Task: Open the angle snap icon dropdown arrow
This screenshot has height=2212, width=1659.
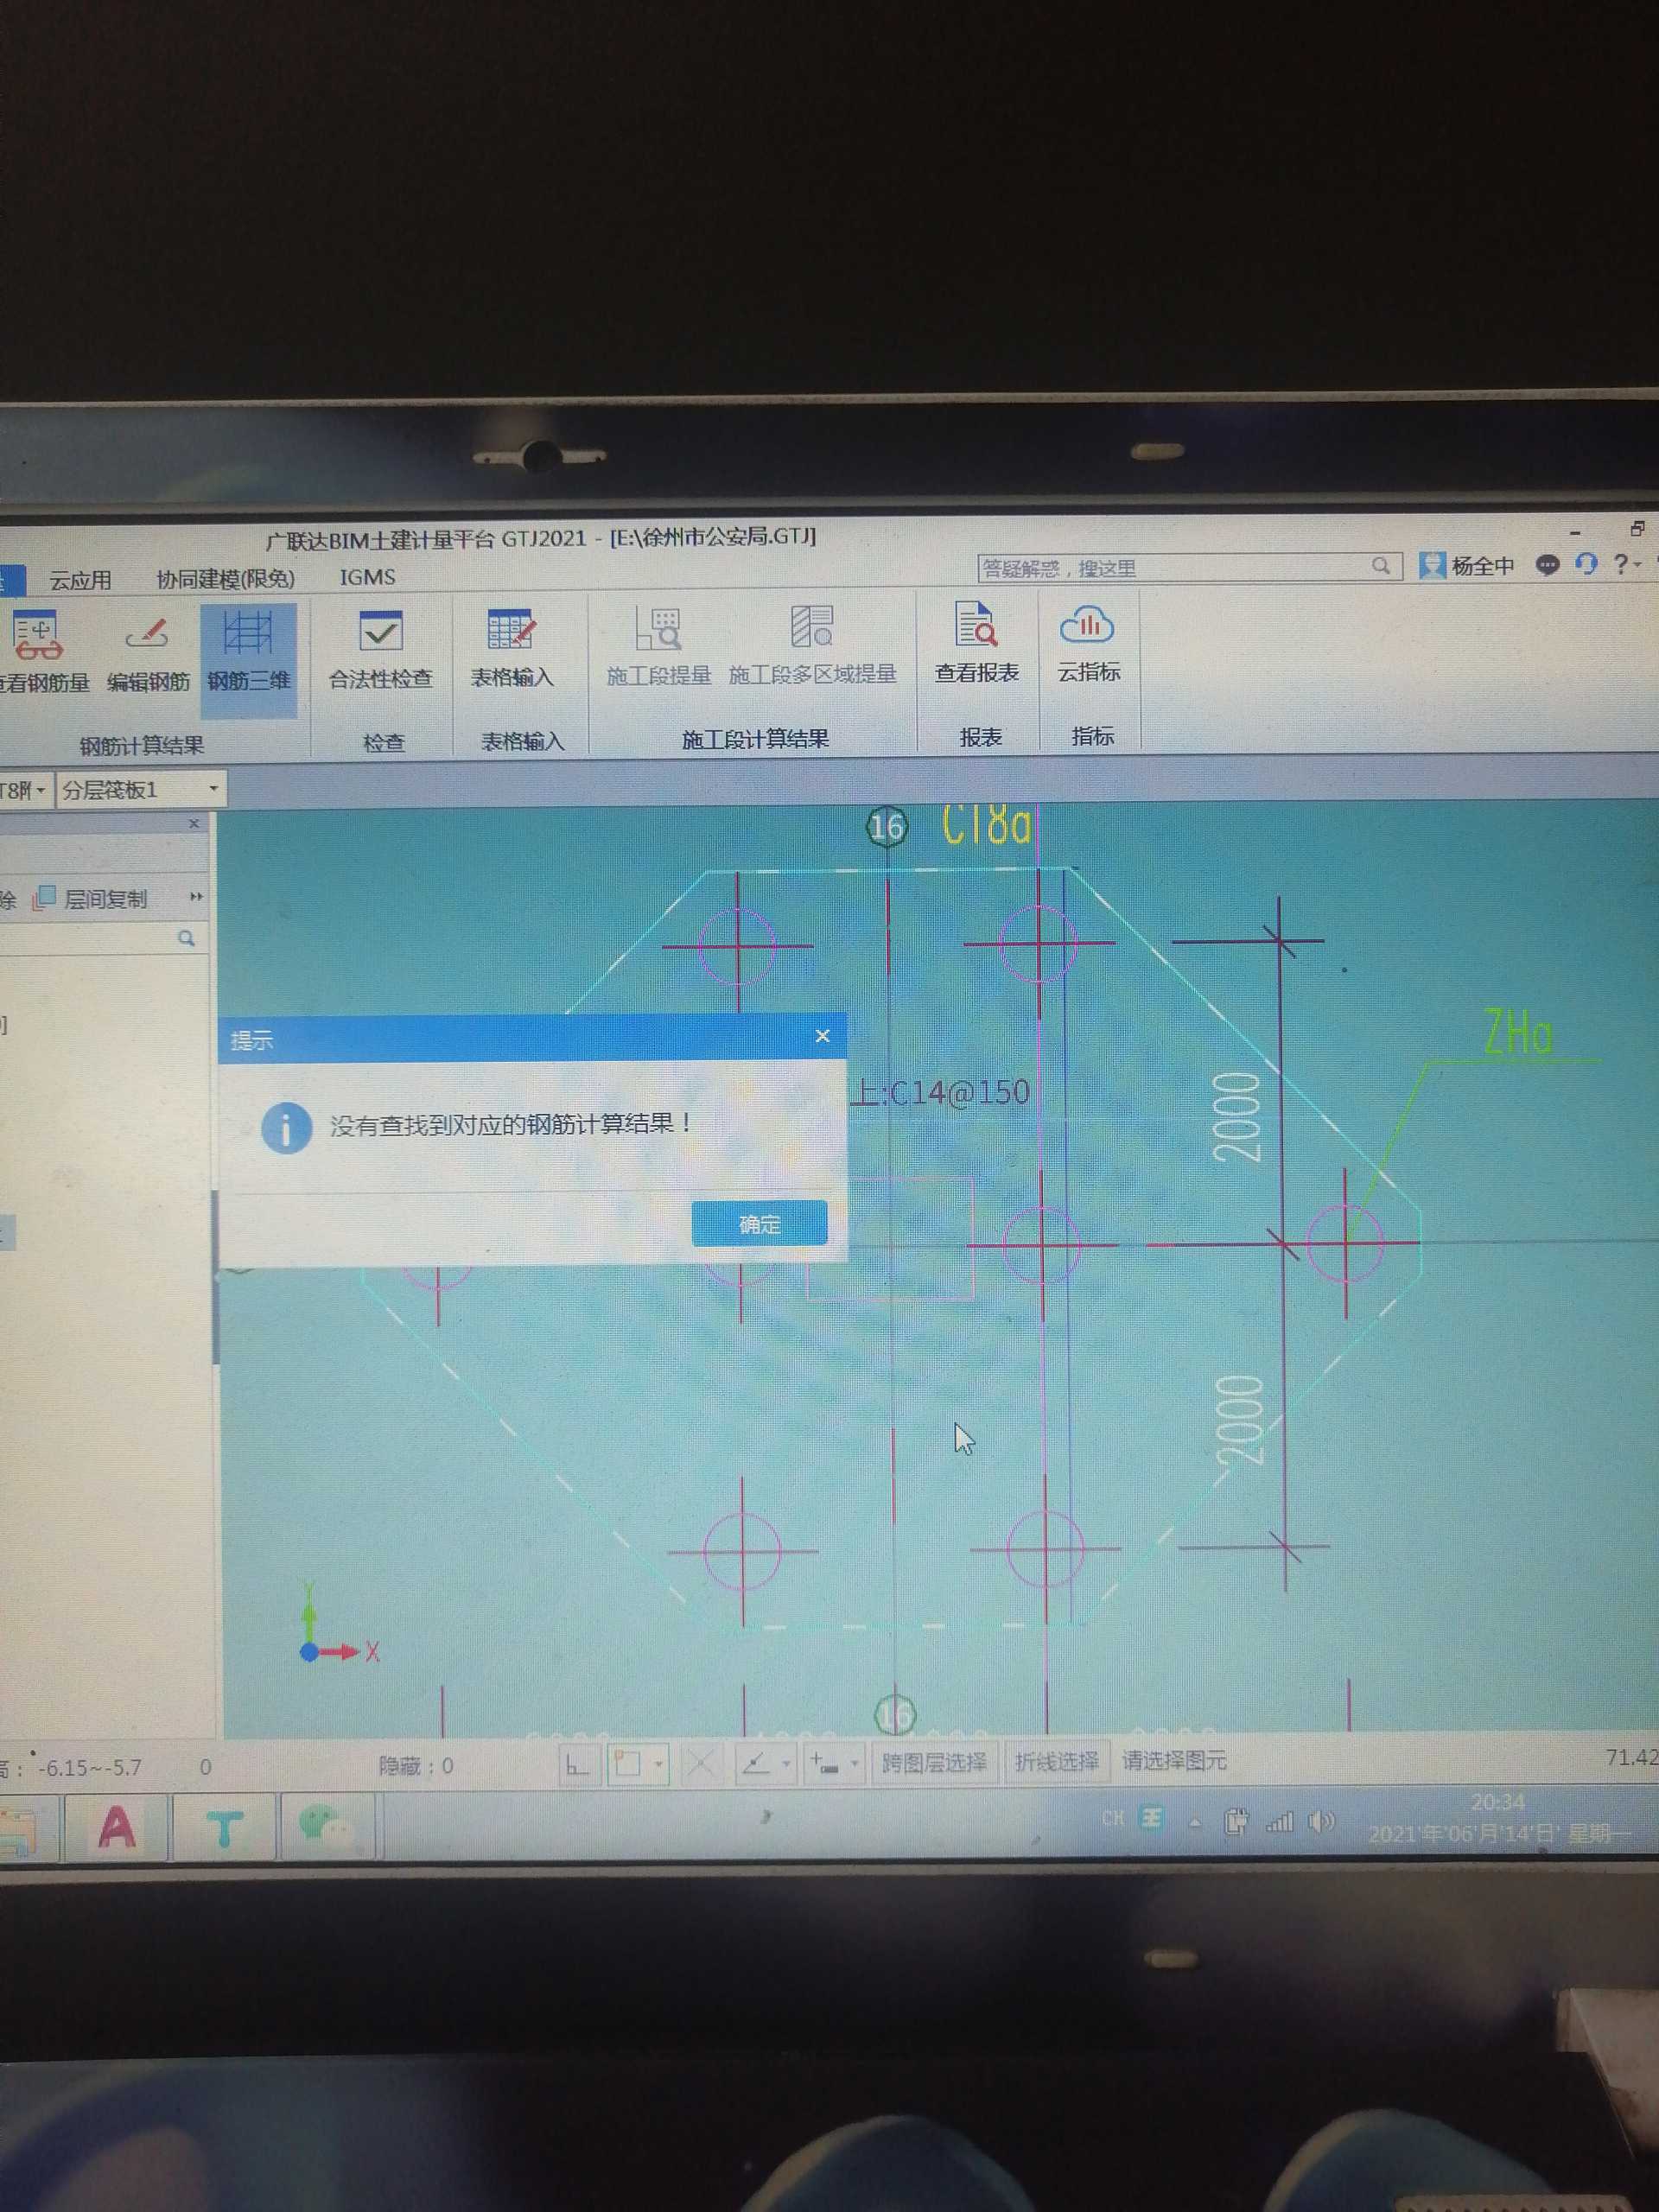Action: pos(786,1763)
